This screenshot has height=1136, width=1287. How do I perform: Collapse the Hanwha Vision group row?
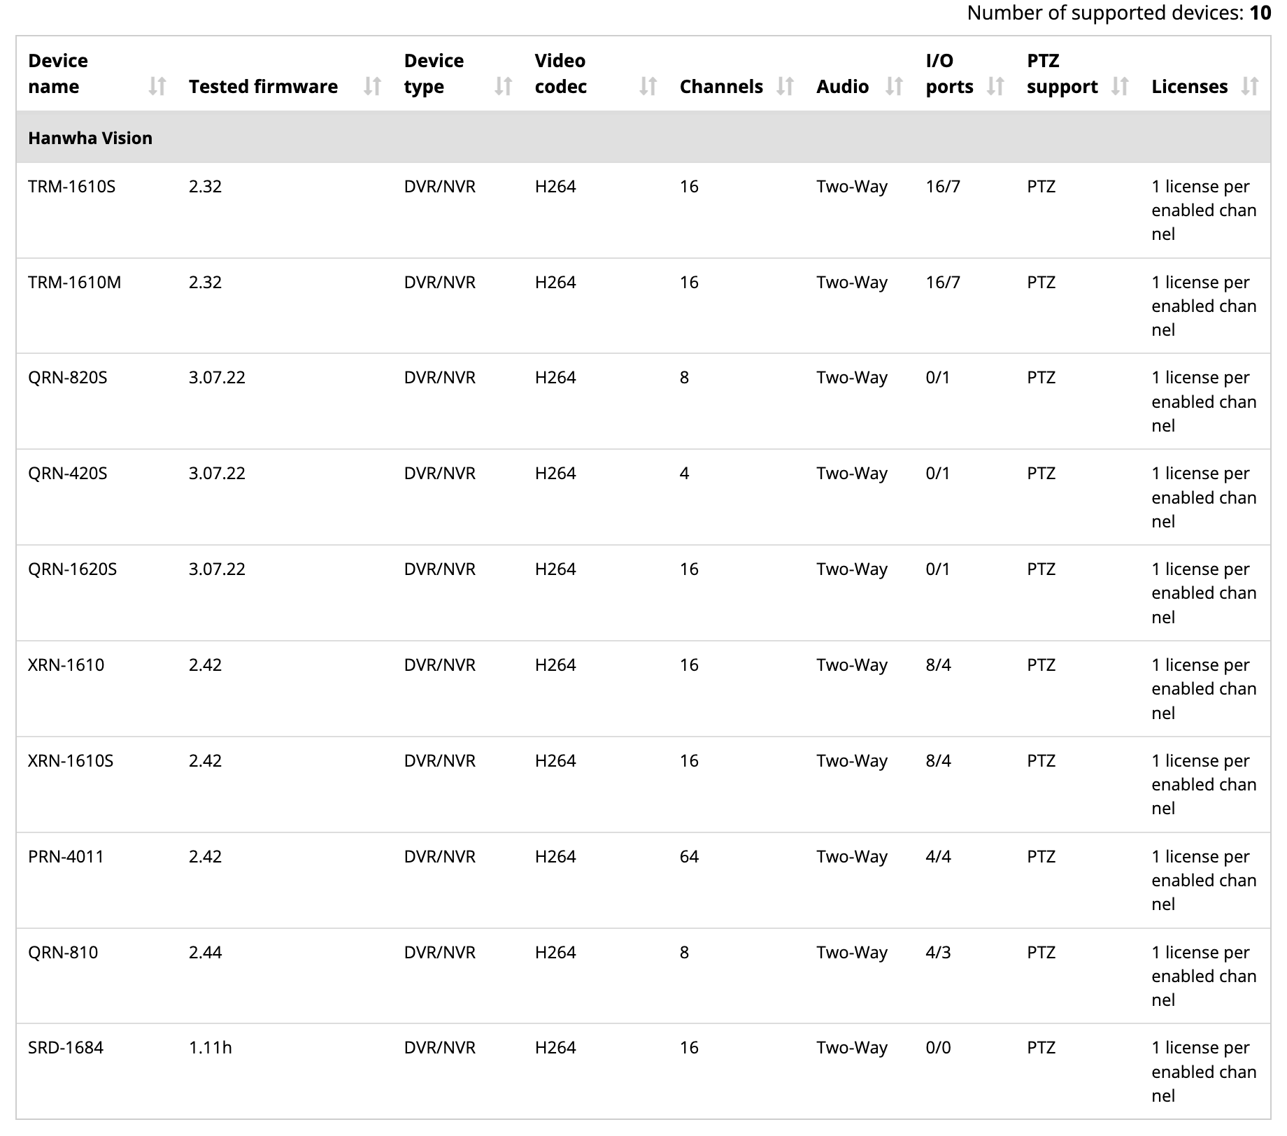[91, 138]
